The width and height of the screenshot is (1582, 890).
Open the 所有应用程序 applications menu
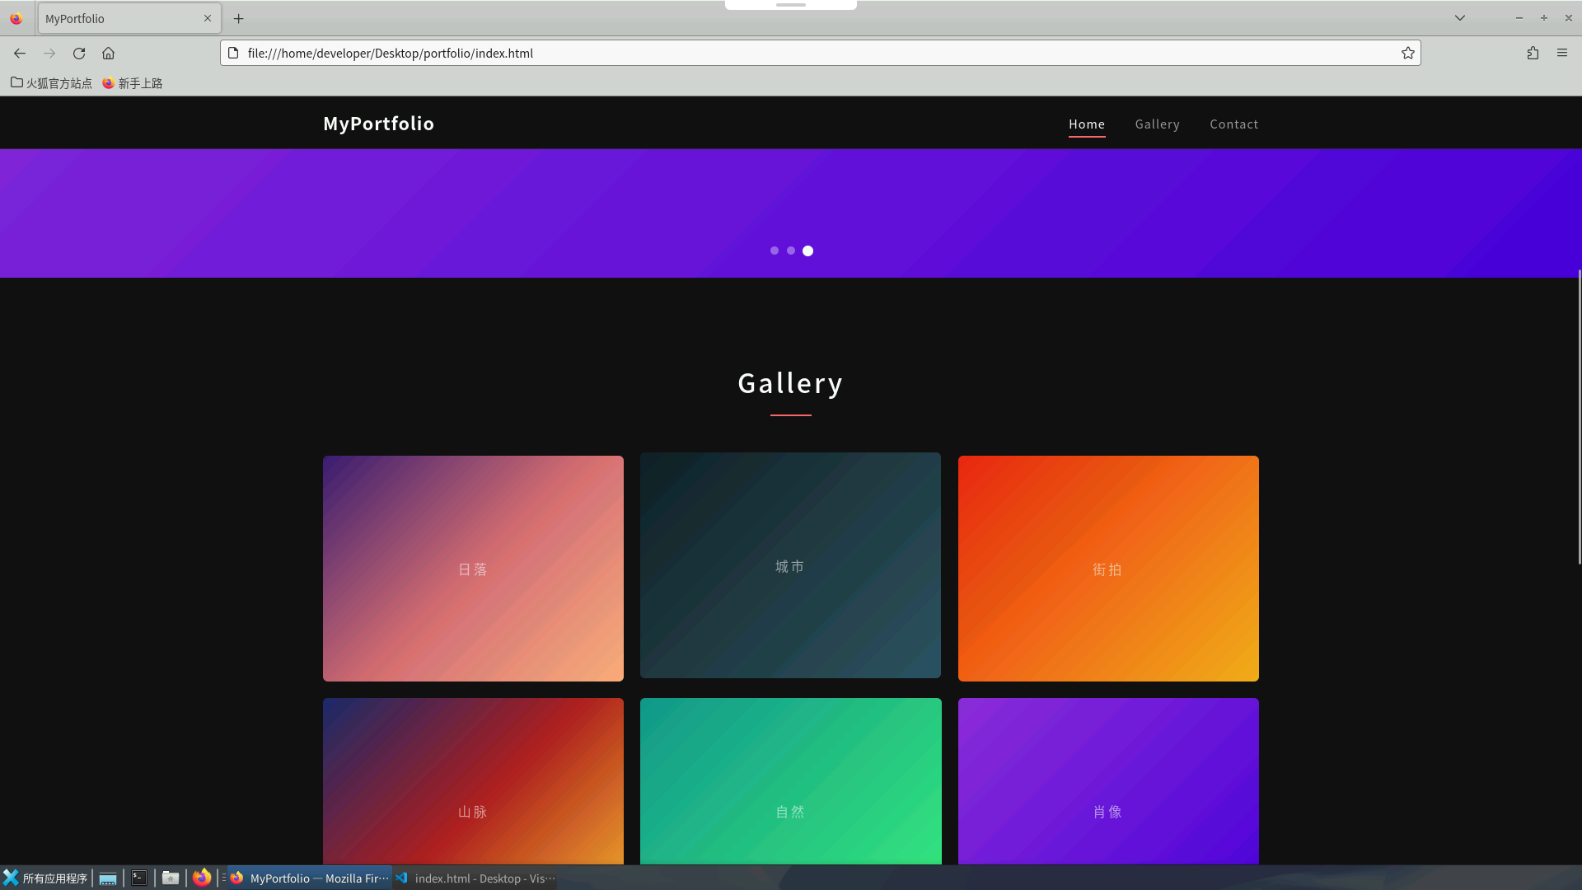coord(45,878)
